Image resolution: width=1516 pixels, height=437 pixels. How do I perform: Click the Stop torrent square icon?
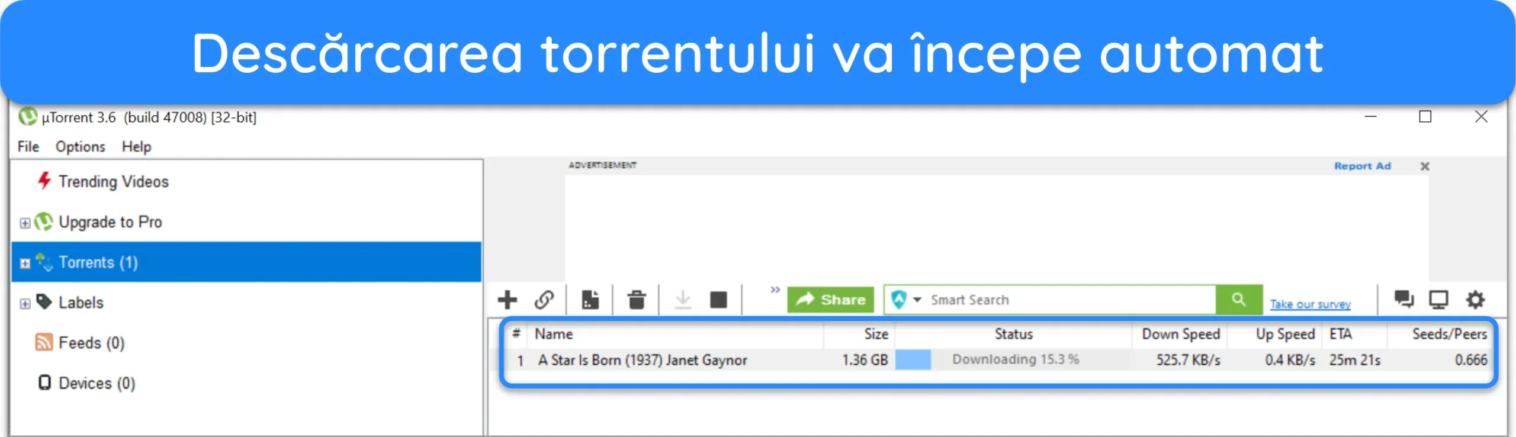718,300
